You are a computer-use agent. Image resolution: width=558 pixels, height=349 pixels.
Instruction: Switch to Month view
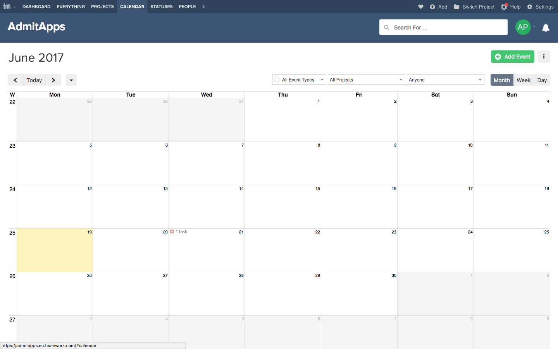pos(502,80)
